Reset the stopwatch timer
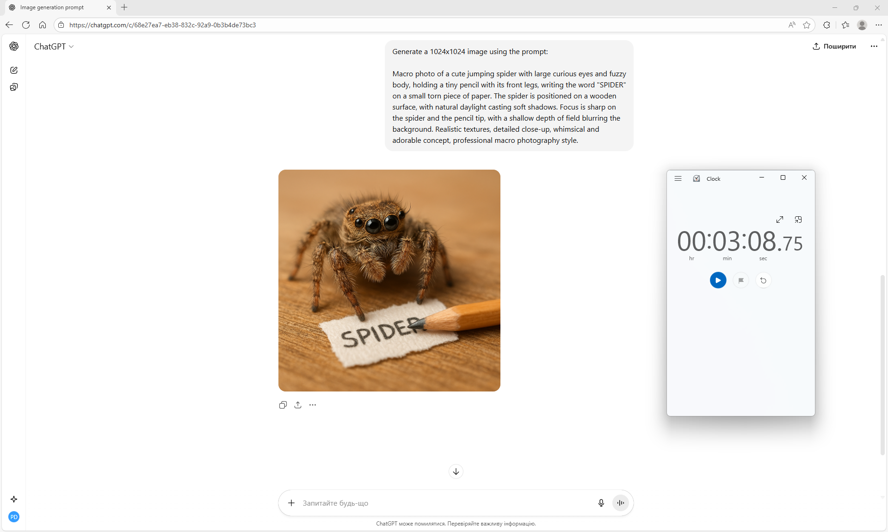The image size is (888, 532). pos(763,280)
